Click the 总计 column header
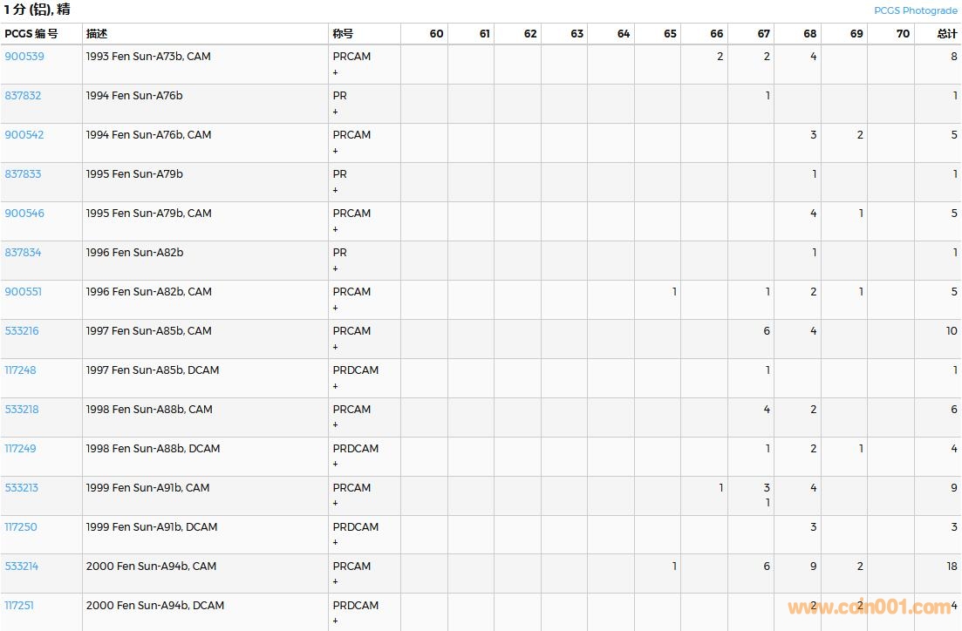The image size is (962, 631). tap(946, 34)
